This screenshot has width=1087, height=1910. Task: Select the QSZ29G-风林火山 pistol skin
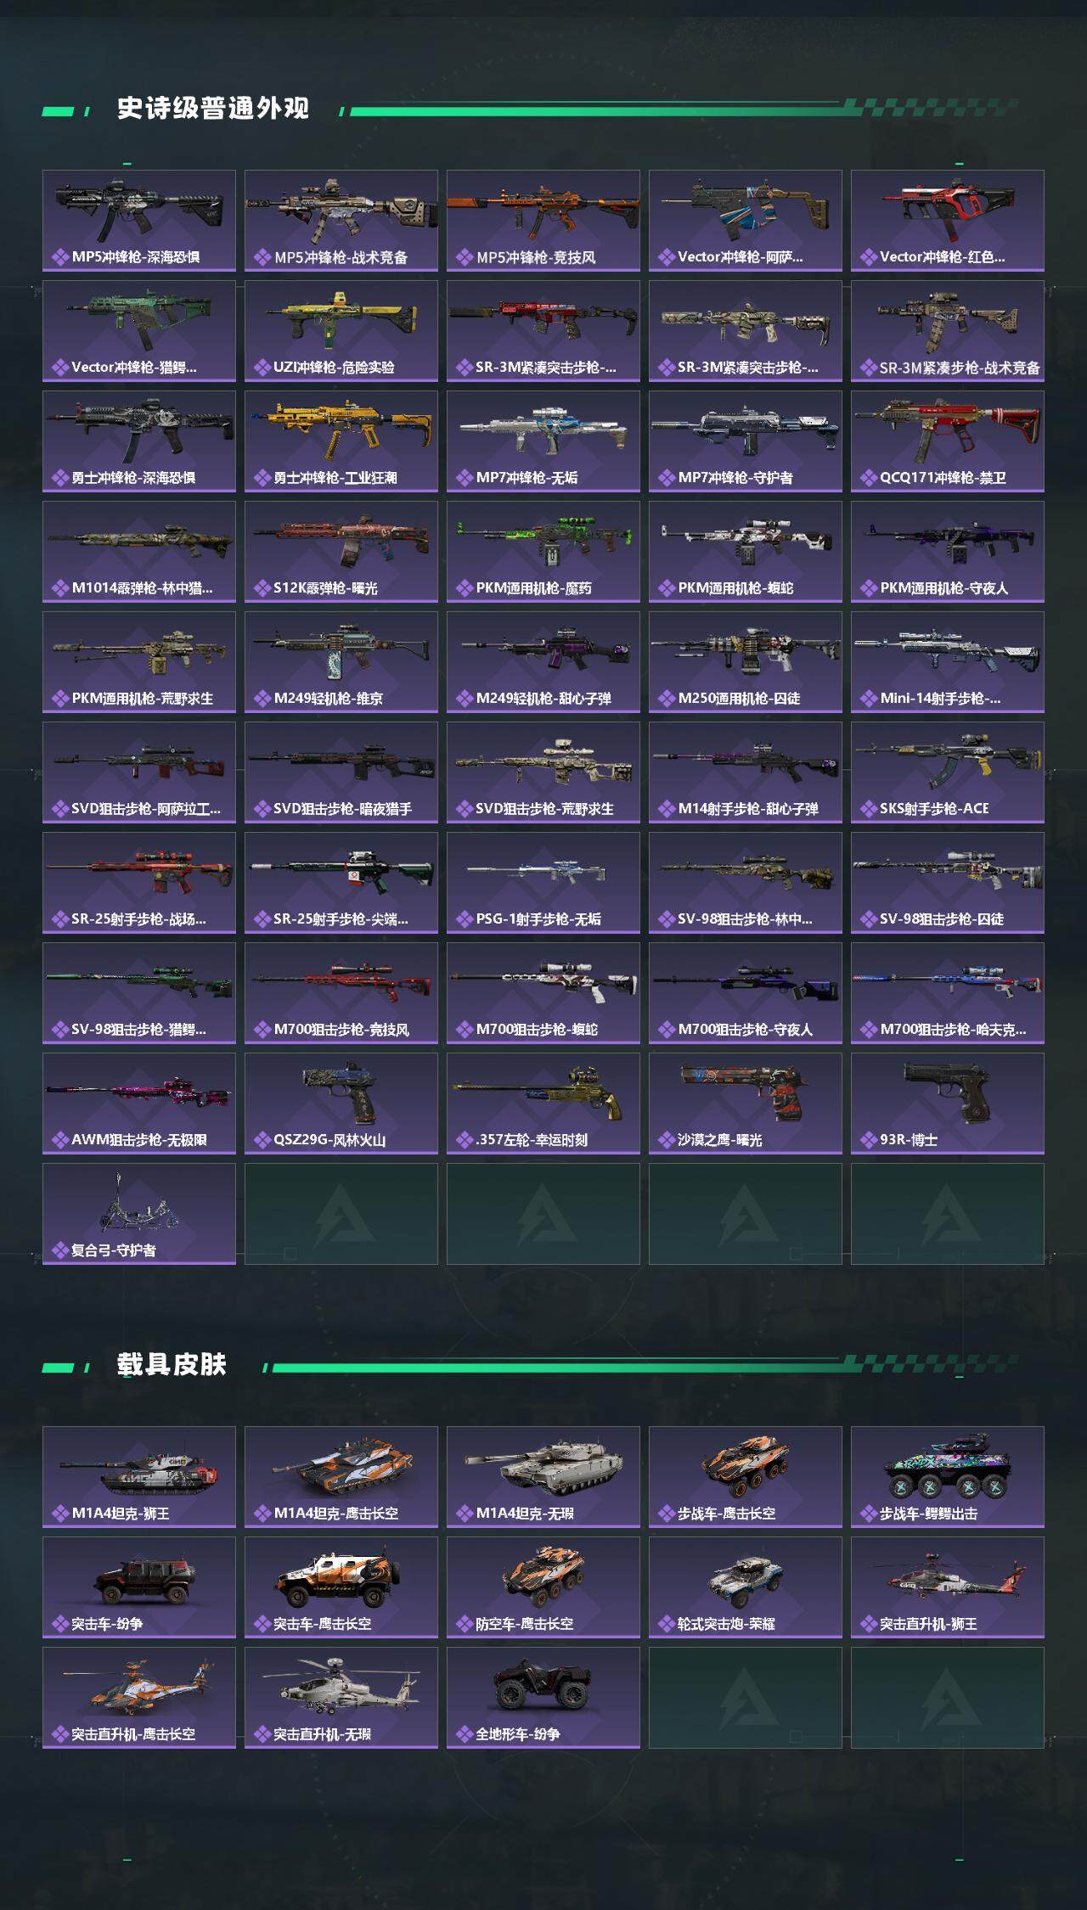(341, 1104)
